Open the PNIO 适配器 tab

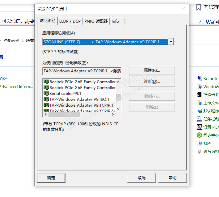tap(96, 21)
